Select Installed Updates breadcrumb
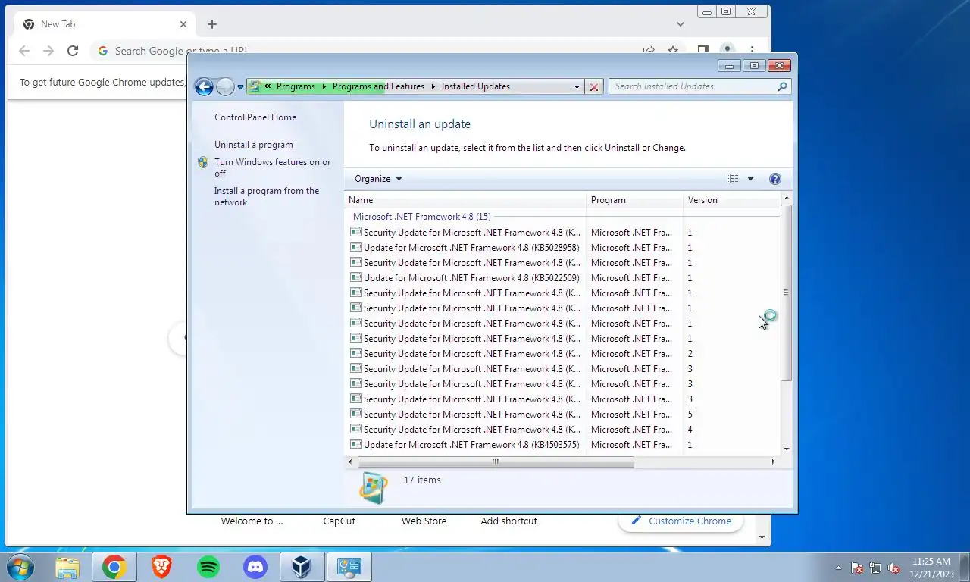This screenshot has height=582, width=970. click(x=475, y=86)
